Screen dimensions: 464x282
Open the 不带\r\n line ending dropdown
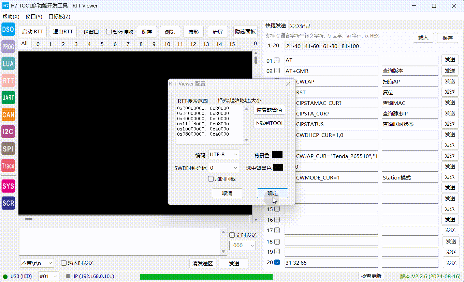(x=37, y=263)
